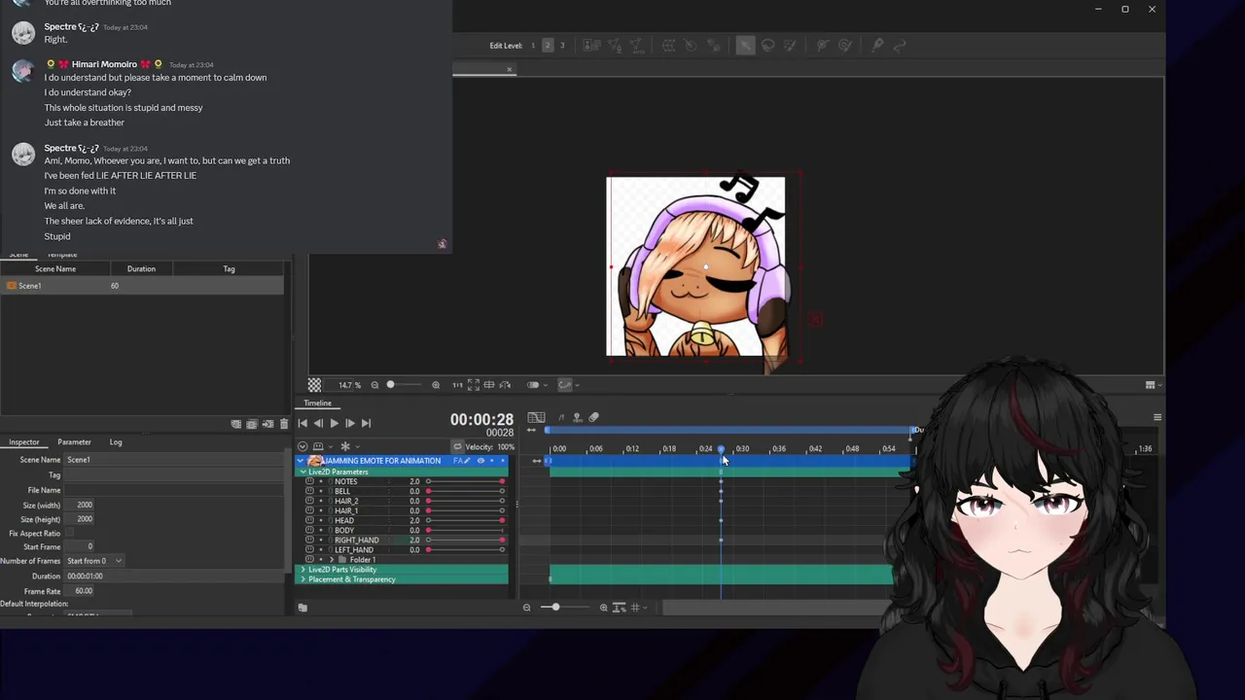Image resolution: width=1245 pixels, height=700 pixels.
Task: Expand Live2D Parts Visibility
Action: [302, 570]
